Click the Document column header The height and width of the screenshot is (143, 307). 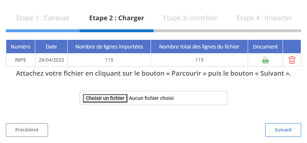[265, 47]
